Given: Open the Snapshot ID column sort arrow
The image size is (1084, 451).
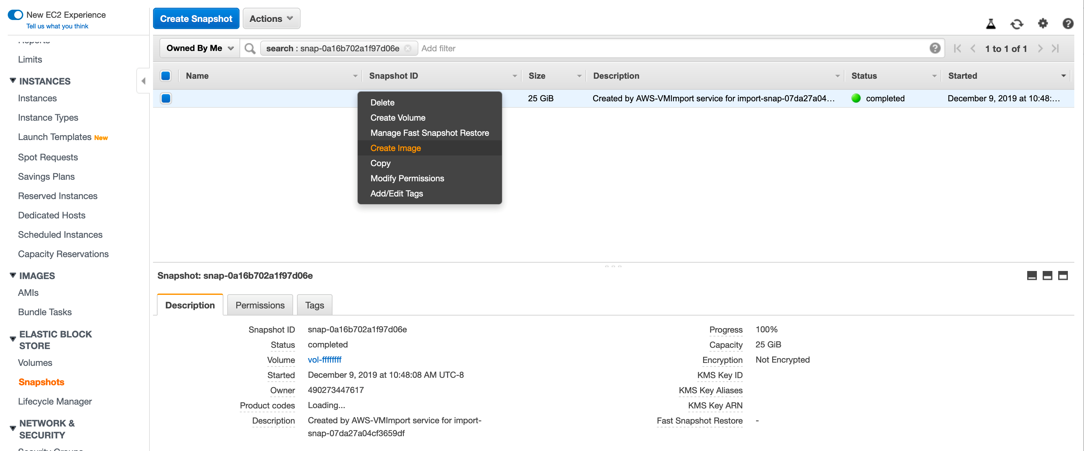Looking at the screenshot, I should (x=514, y=76).
